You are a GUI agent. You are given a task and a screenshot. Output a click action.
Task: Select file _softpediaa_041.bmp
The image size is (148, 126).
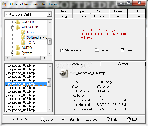[26, 110]
